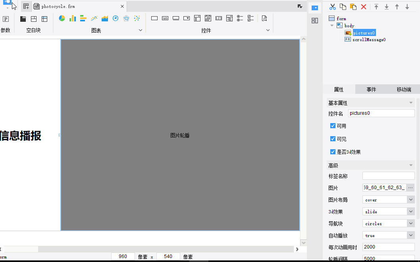
Task: Toggle the 可见 checkbox
Action: pyautogui.click(x=333, y=139)
